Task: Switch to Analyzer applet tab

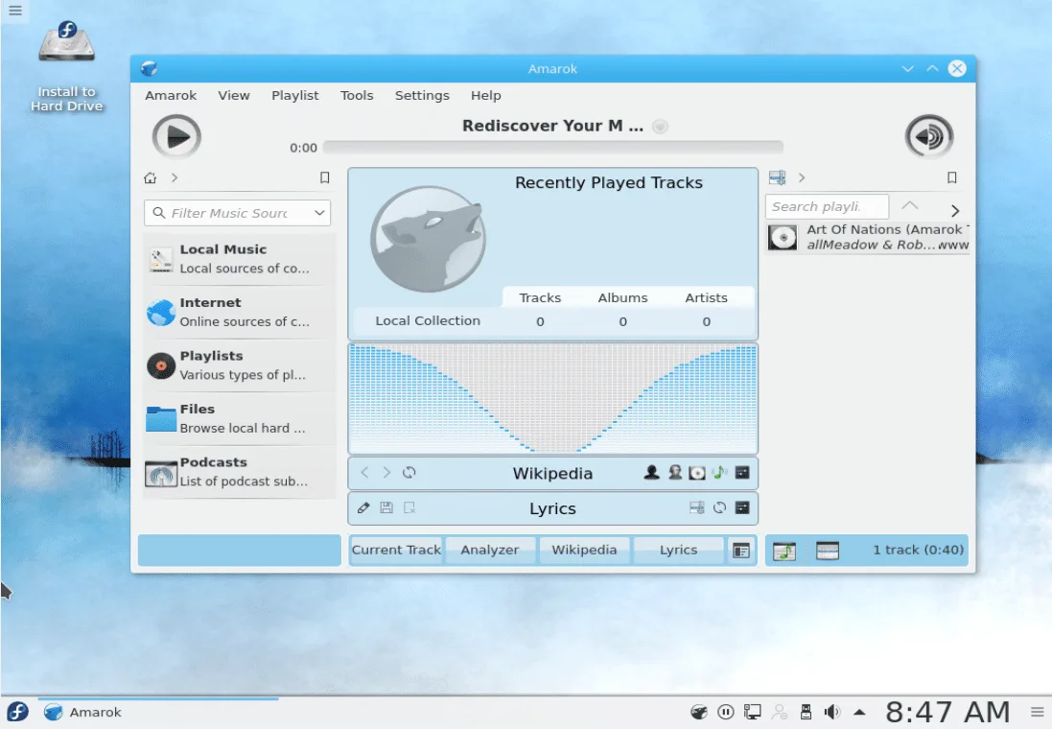Action: pos(490,550)
